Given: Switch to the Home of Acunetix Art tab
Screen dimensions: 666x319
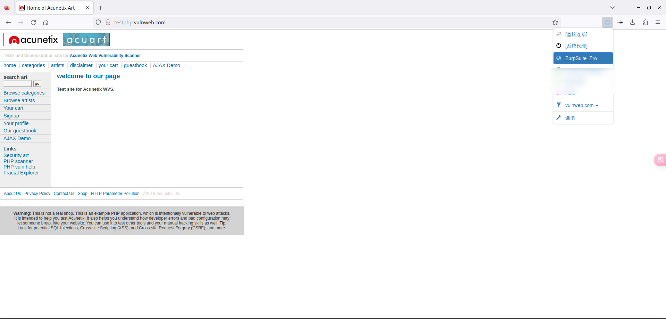Looking at the screenshot, I should (55, 8).
